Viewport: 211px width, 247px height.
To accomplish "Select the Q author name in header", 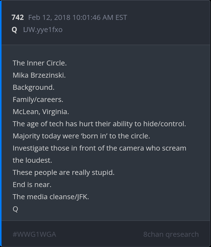I will point(14,30).
